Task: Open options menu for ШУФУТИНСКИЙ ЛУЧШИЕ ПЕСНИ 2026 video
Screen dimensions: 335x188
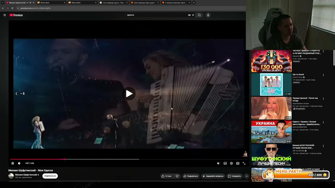Action: click(323, 146)
